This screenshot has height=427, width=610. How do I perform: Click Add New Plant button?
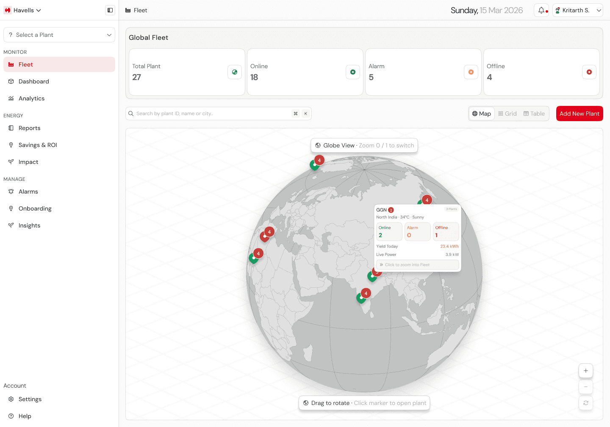pos(579,114)
